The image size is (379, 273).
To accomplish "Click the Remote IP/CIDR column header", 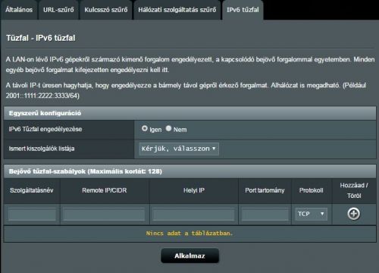I will 105,190.
